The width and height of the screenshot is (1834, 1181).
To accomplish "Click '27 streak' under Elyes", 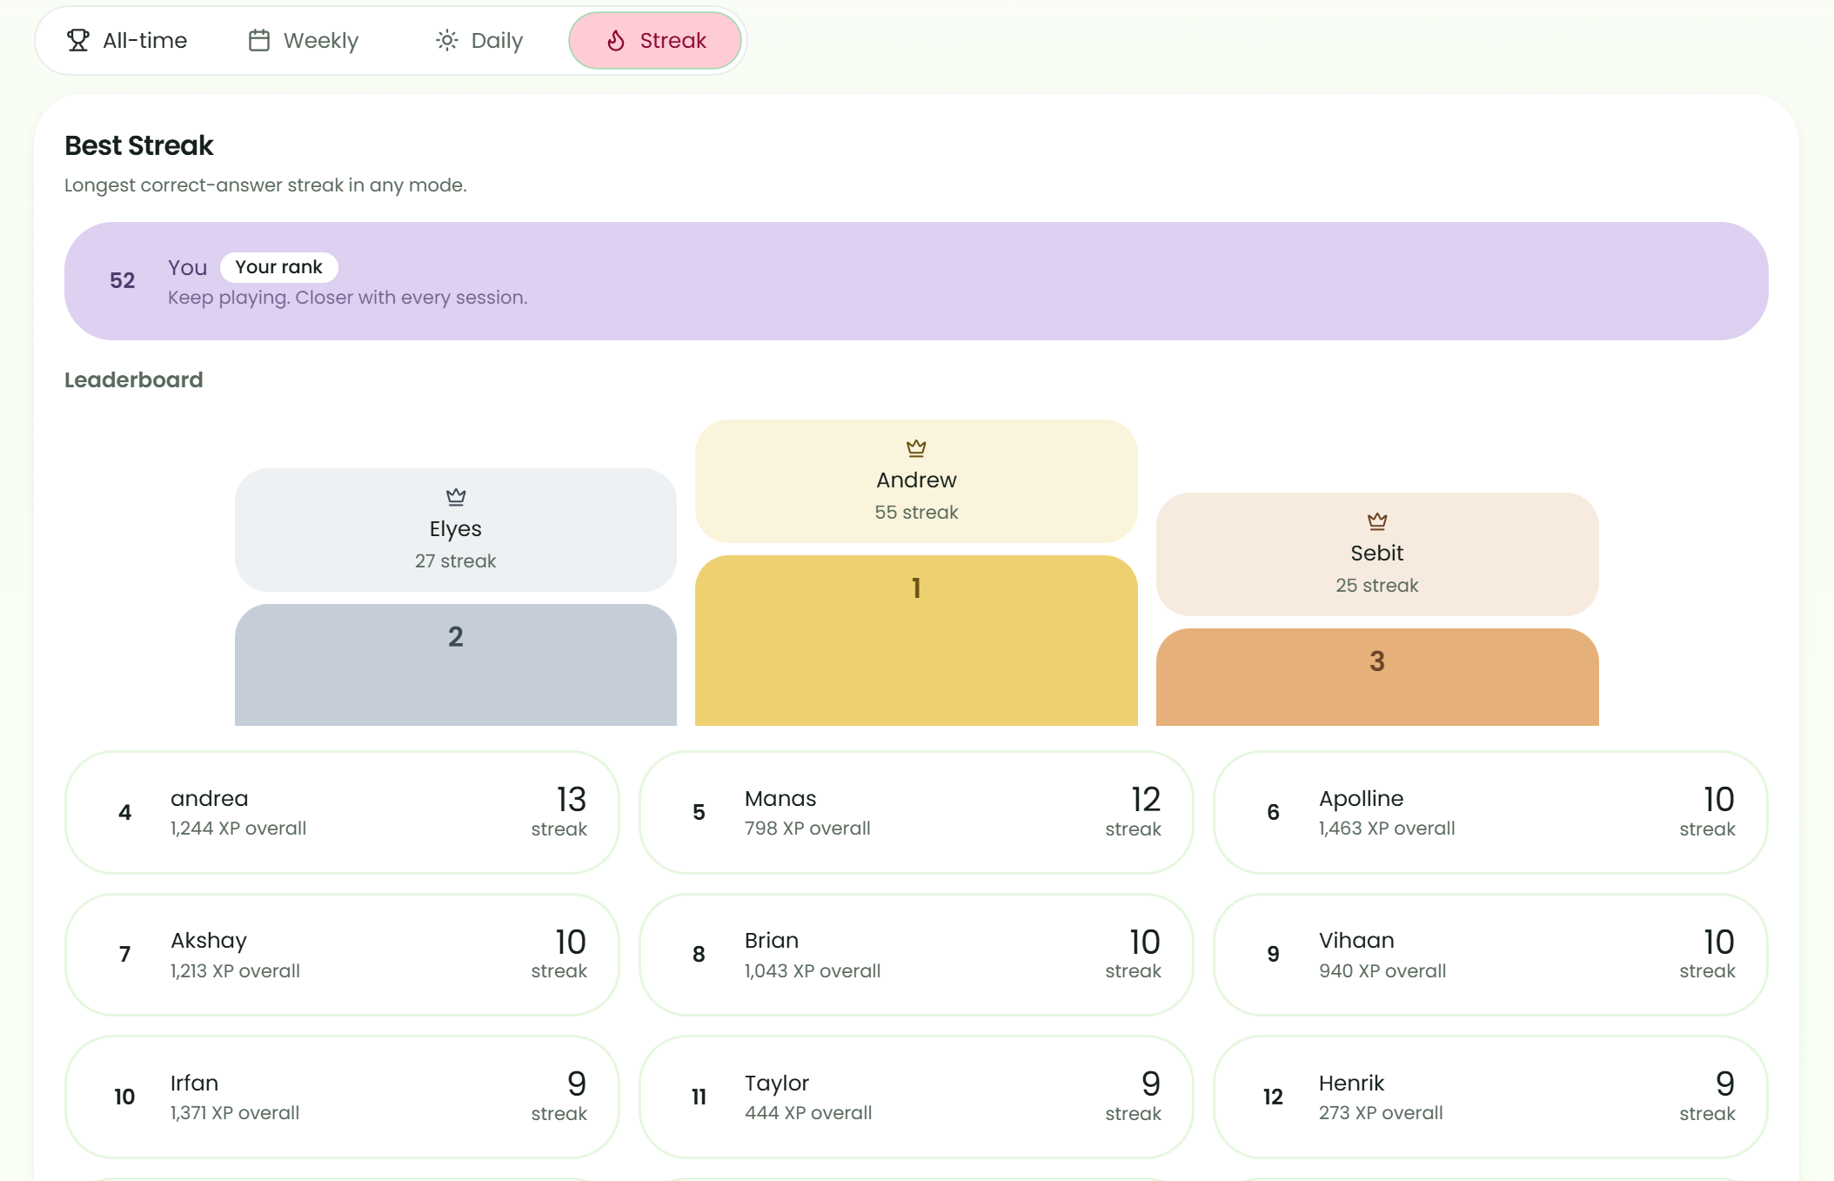I will (456, 561).
